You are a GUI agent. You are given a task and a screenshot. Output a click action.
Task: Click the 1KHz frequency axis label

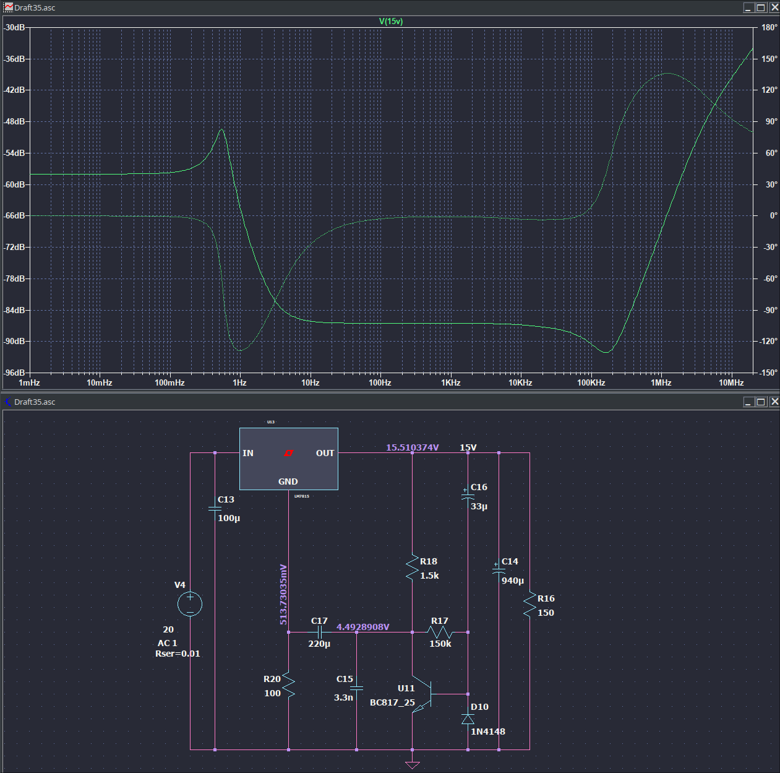450,382
